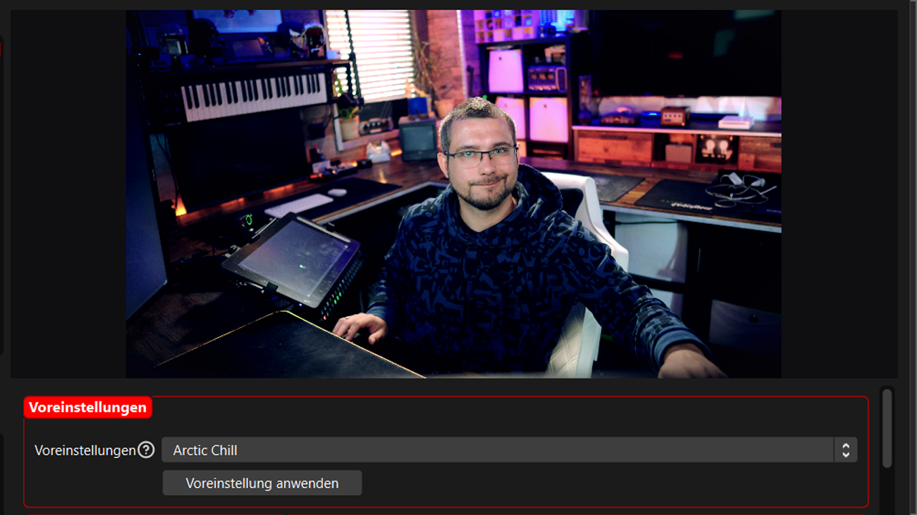Click empty black area right of preview

coord(838,193)
